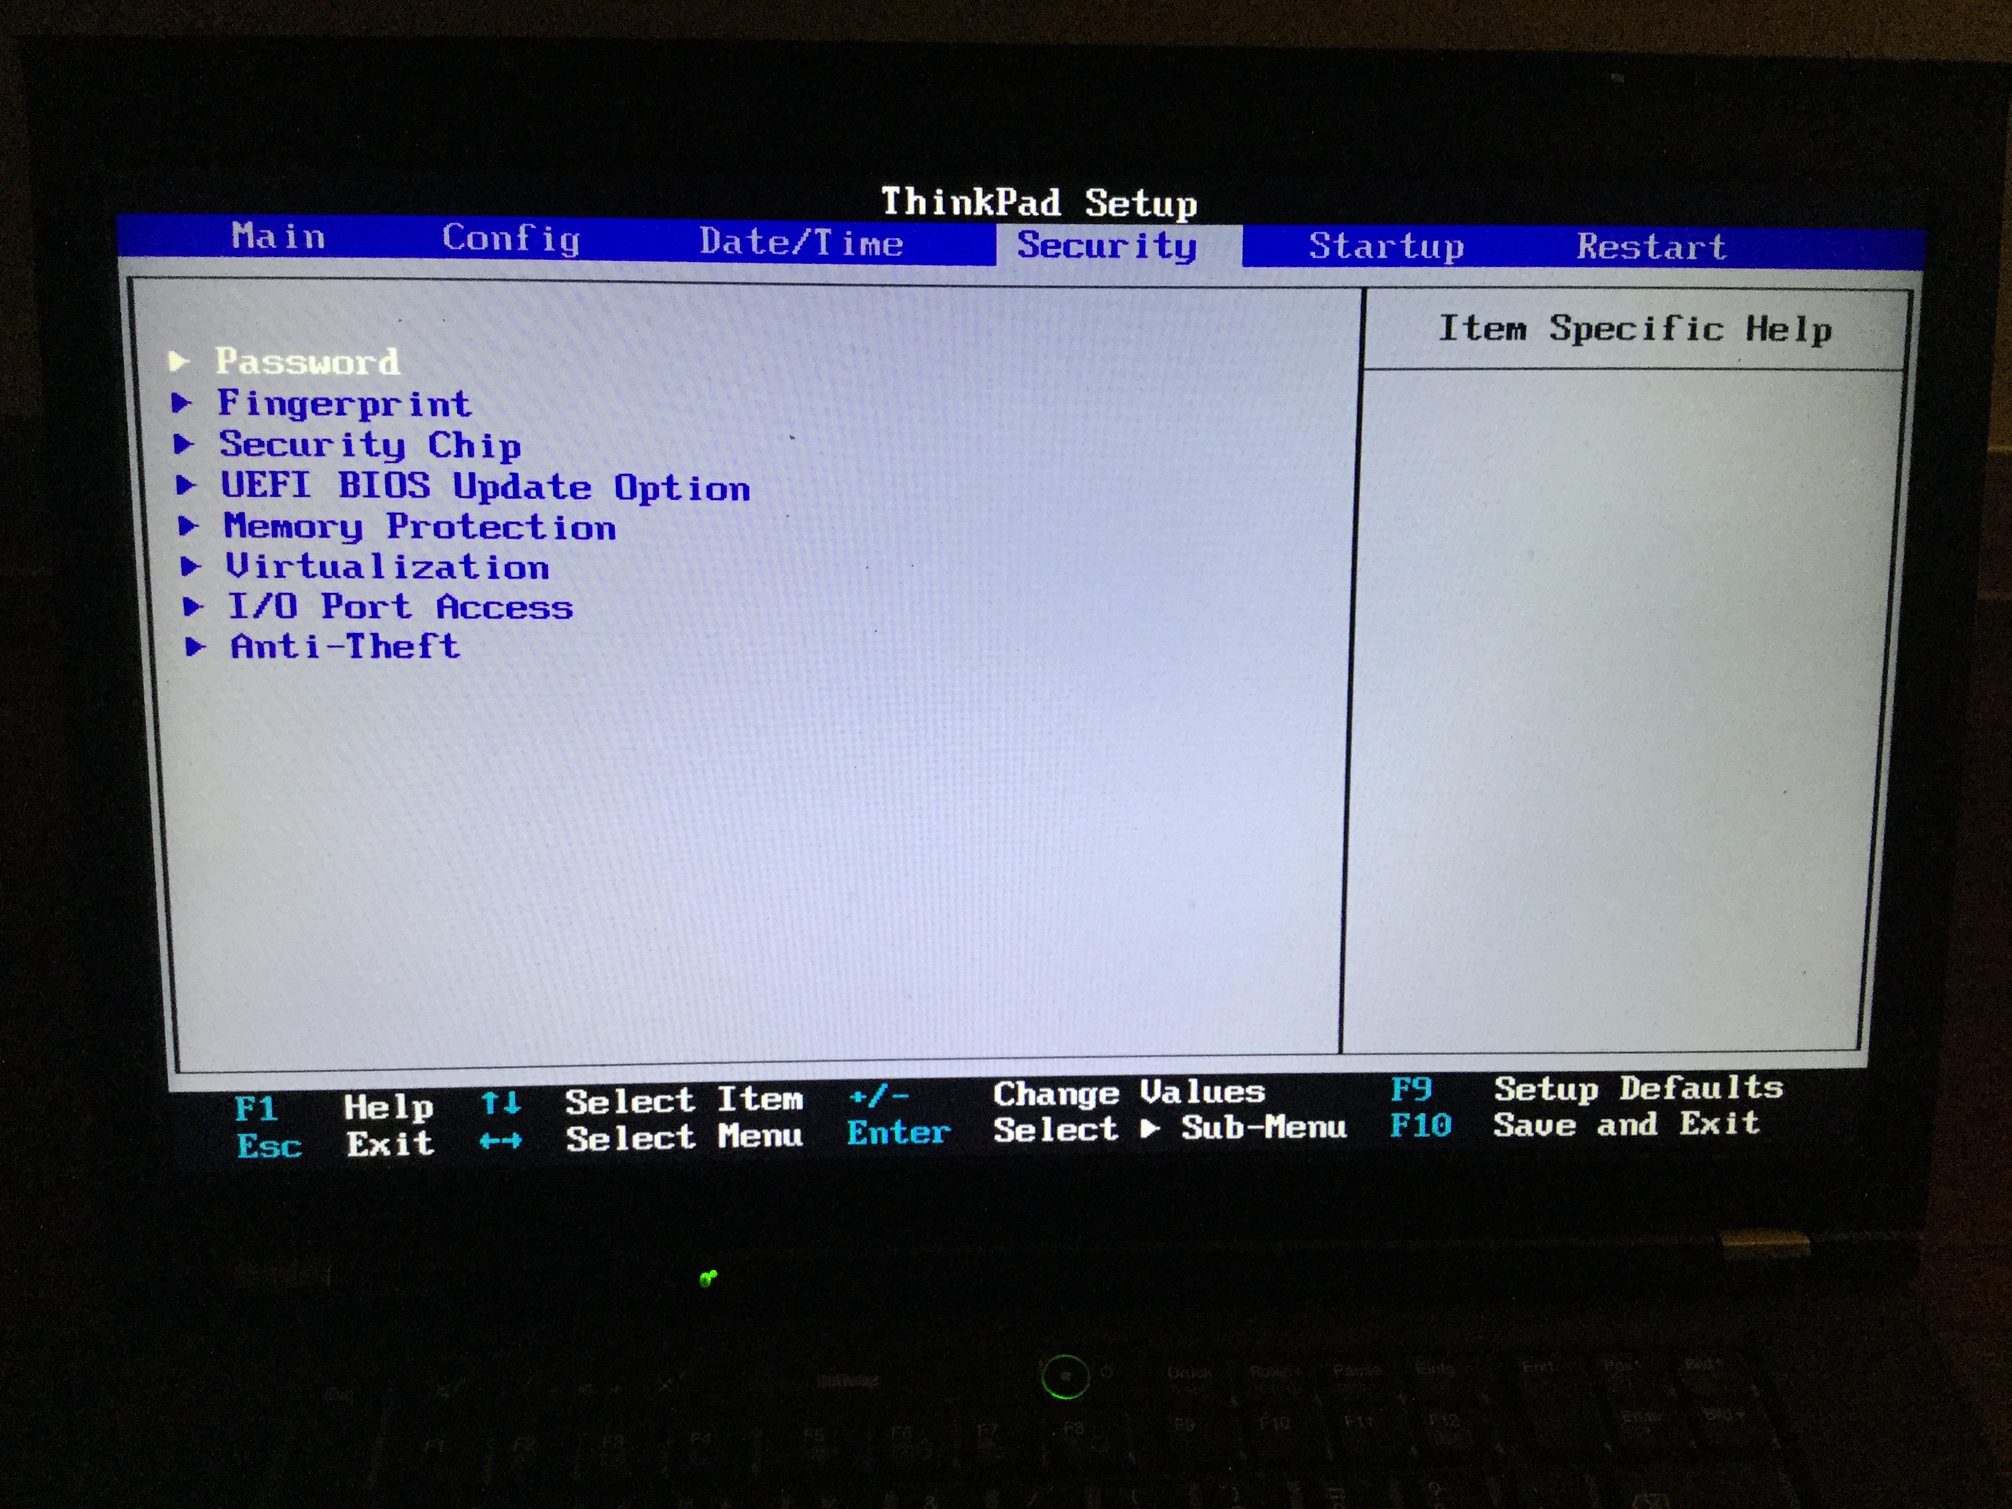
Task: Expand arrow beside Password
Action: click(x=178, y=362)
